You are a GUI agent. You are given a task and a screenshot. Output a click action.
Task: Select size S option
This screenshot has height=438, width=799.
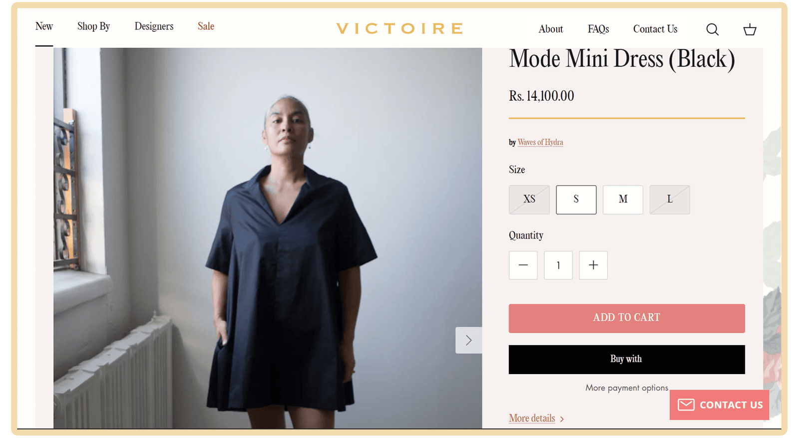[x=576, y=200]
